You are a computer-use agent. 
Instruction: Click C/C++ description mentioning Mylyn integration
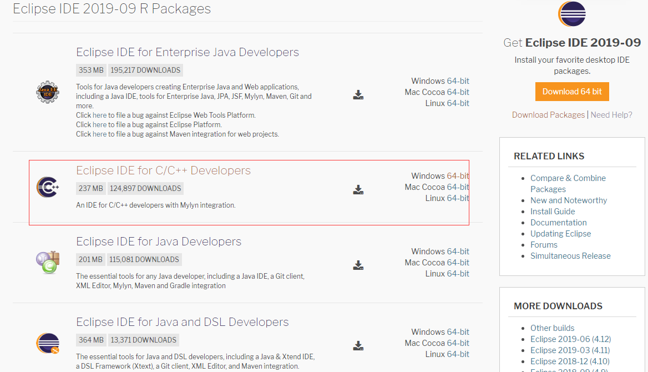pyautogui.click(x=156, y=205)
